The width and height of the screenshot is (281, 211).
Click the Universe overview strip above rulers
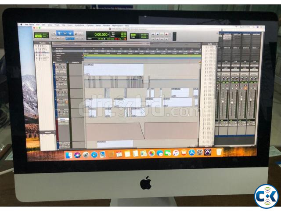coord(126,44)
